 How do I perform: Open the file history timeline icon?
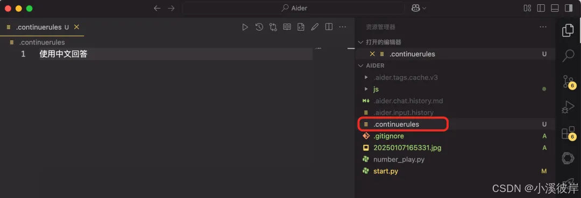click(x=259, y=27)
